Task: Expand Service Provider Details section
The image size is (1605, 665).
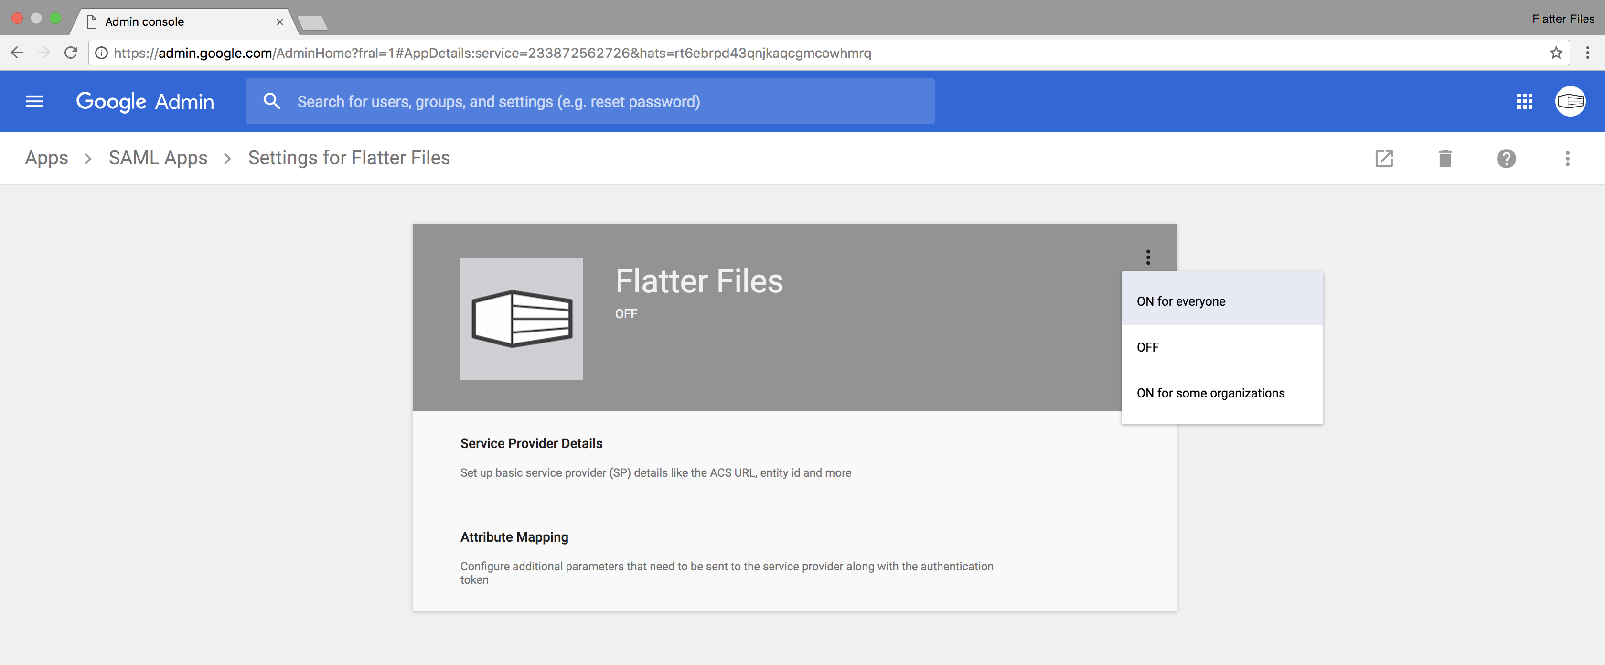Action: click(794, 458)
